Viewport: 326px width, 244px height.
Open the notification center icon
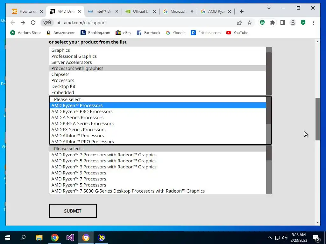pos(316,238)
